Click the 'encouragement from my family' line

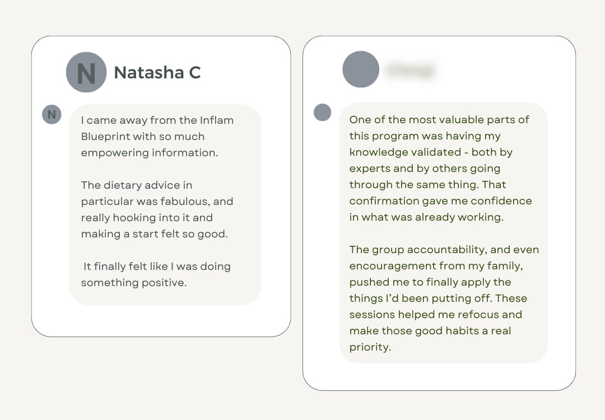click(436, 266)
